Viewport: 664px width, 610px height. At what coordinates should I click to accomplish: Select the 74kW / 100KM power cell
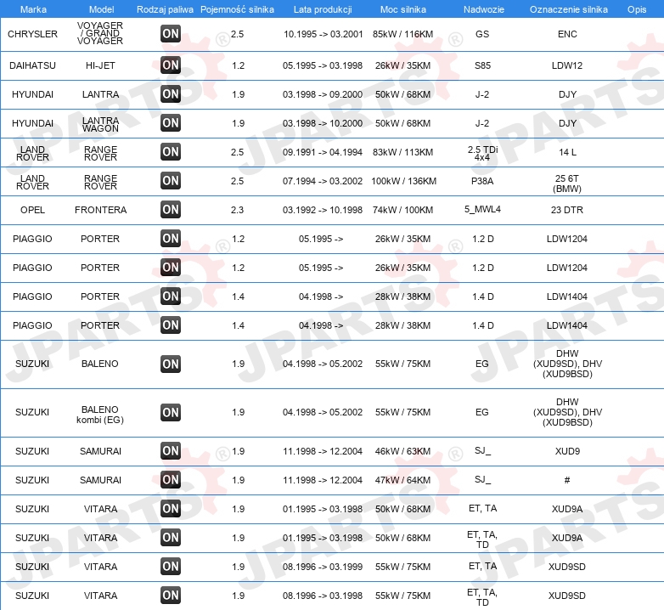(403, 210)
